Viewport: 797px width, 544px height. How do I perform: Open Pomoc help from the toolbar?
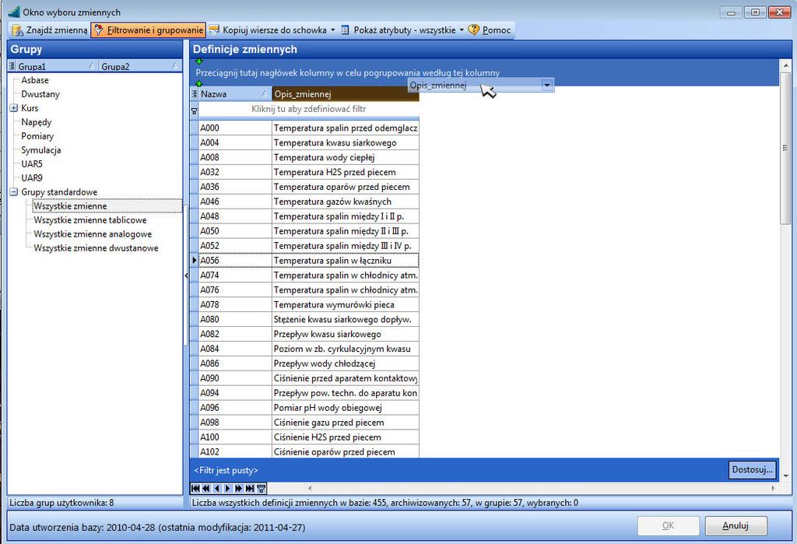pyautogui.click(x=490, y=30)
